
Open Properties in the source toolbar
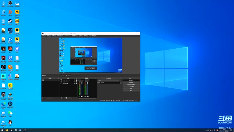[x=63, y=76]
